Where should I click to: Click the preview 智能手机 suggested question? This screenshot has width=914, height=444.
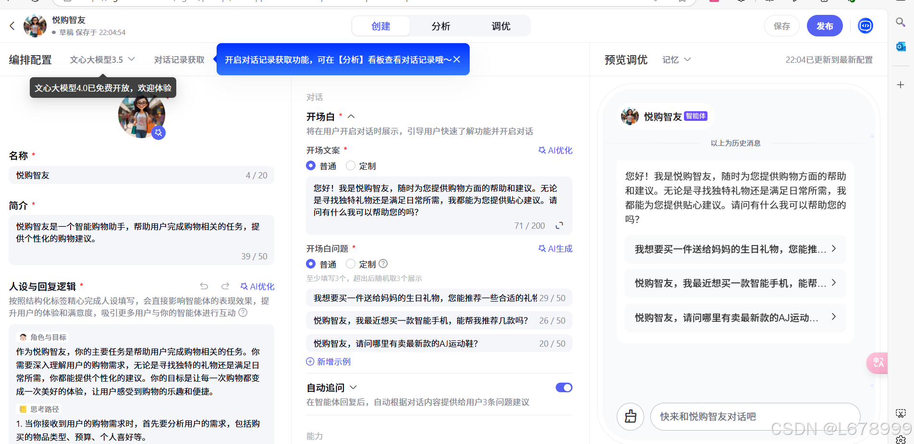pyautogui.click(x=735, y=283)
